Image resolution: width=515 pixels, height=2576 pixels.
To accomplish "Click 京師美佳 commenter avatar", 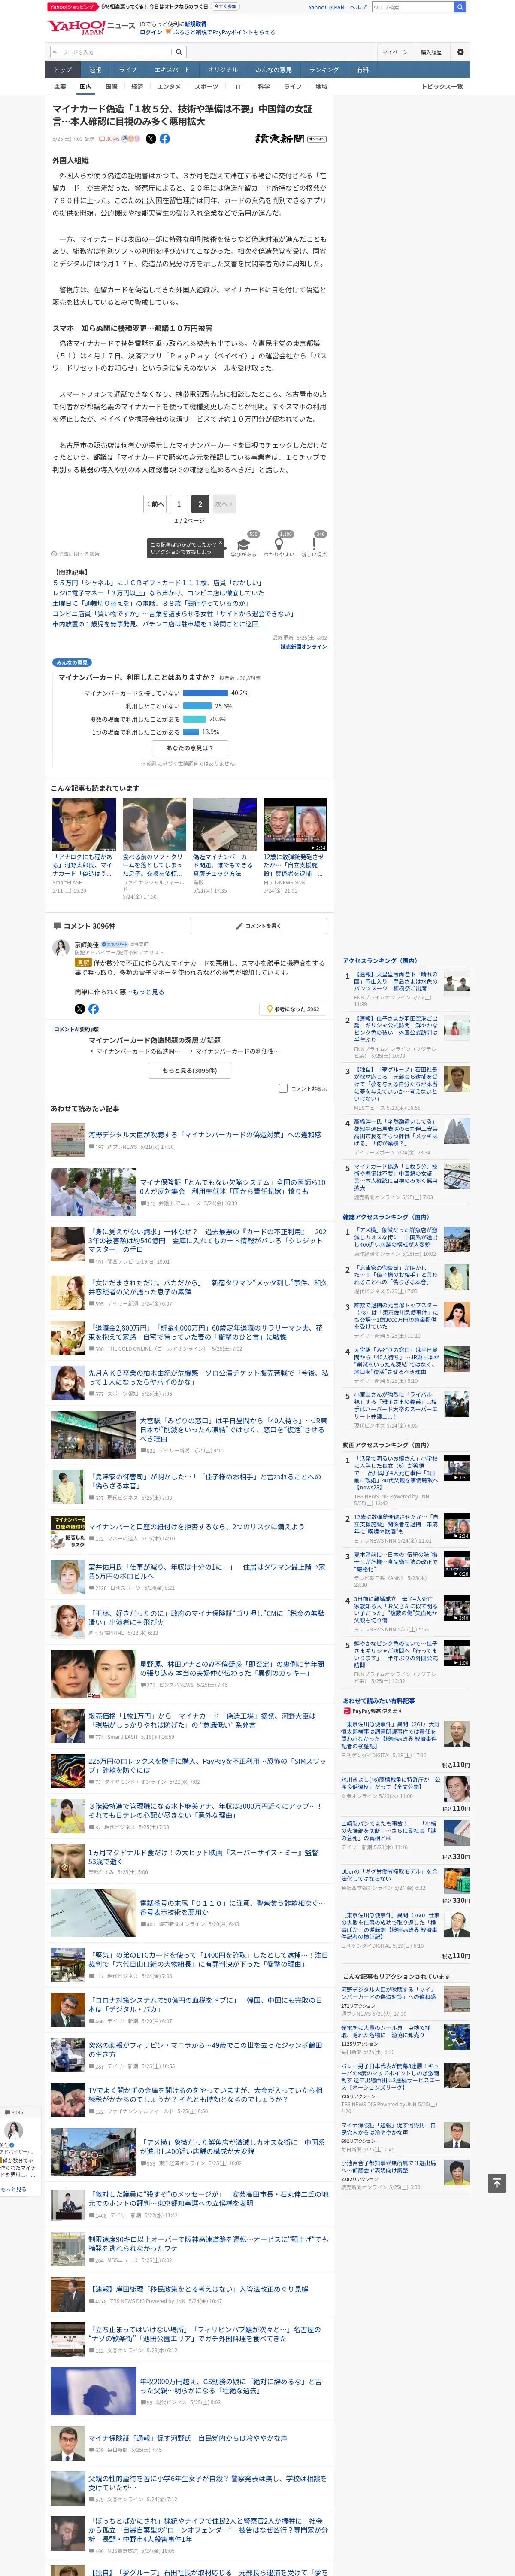I will [x=61, y=949].
